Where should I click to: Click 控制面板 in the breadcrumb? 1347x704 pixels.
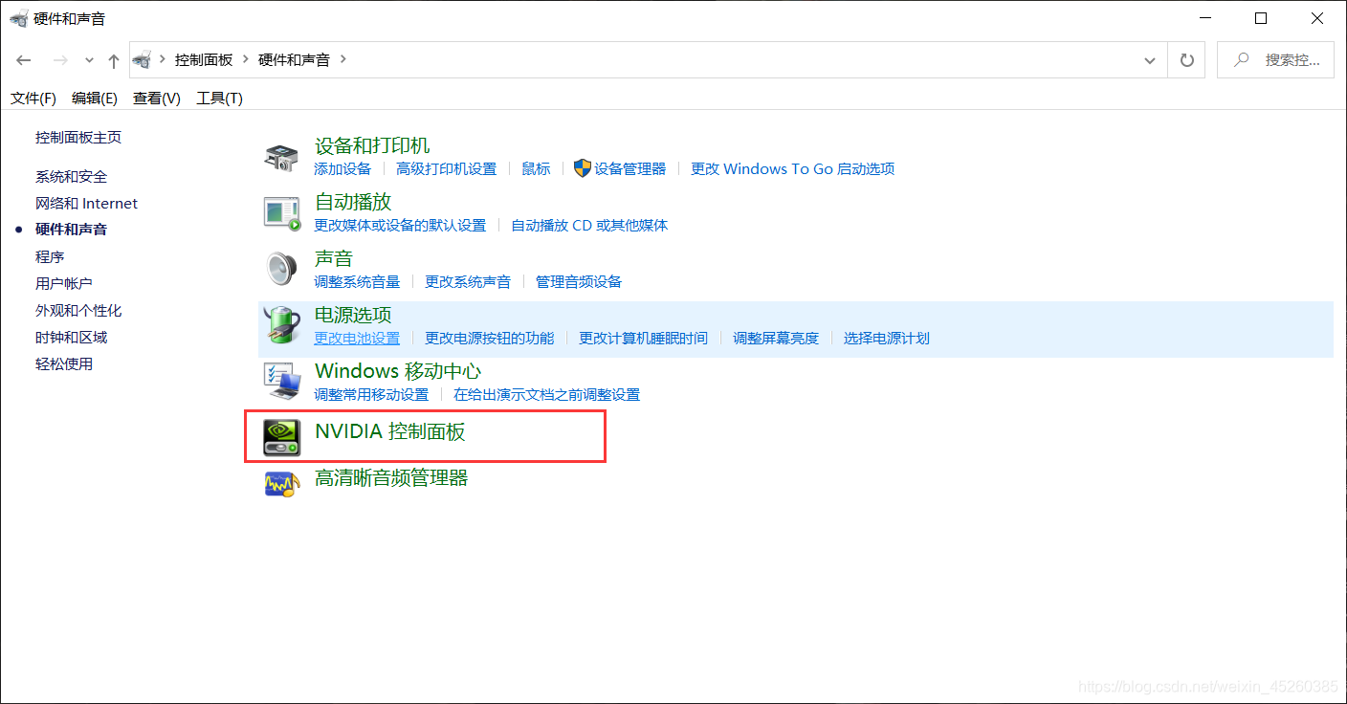(204, 59)
